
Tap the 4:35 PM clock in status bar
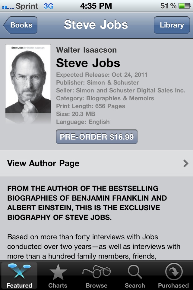click(96, 6)
